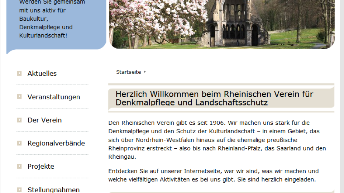Screen dimensions: 344x193
Task: Click the arrow icon beside Regionalverbände
Action: click(19, 143)
